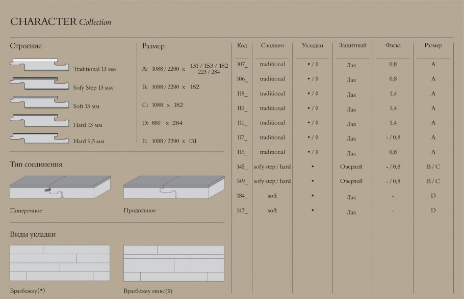Screen dimensions: 464x299
Task: Select the Hard 13 мм profile drawing
Action: coord(40,120)
